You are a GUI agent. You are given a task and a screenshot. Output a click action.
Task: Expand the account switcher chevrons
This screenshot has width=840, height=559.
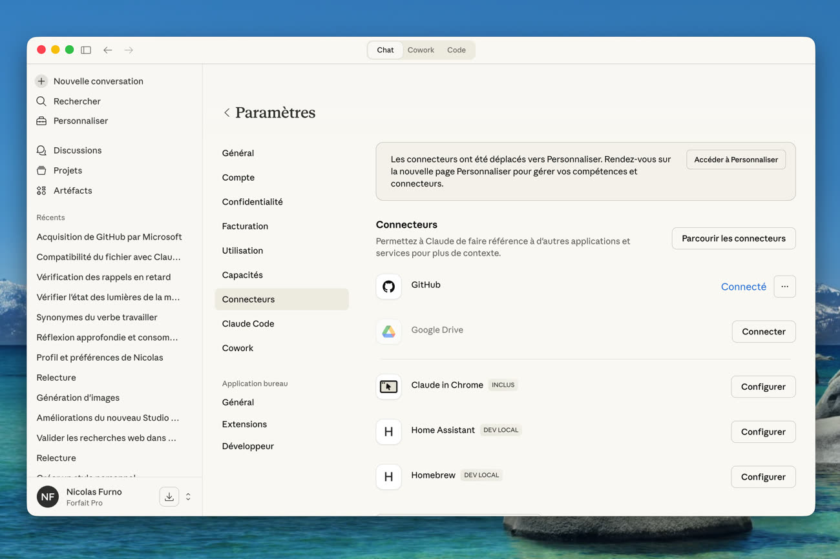point(188,496)
